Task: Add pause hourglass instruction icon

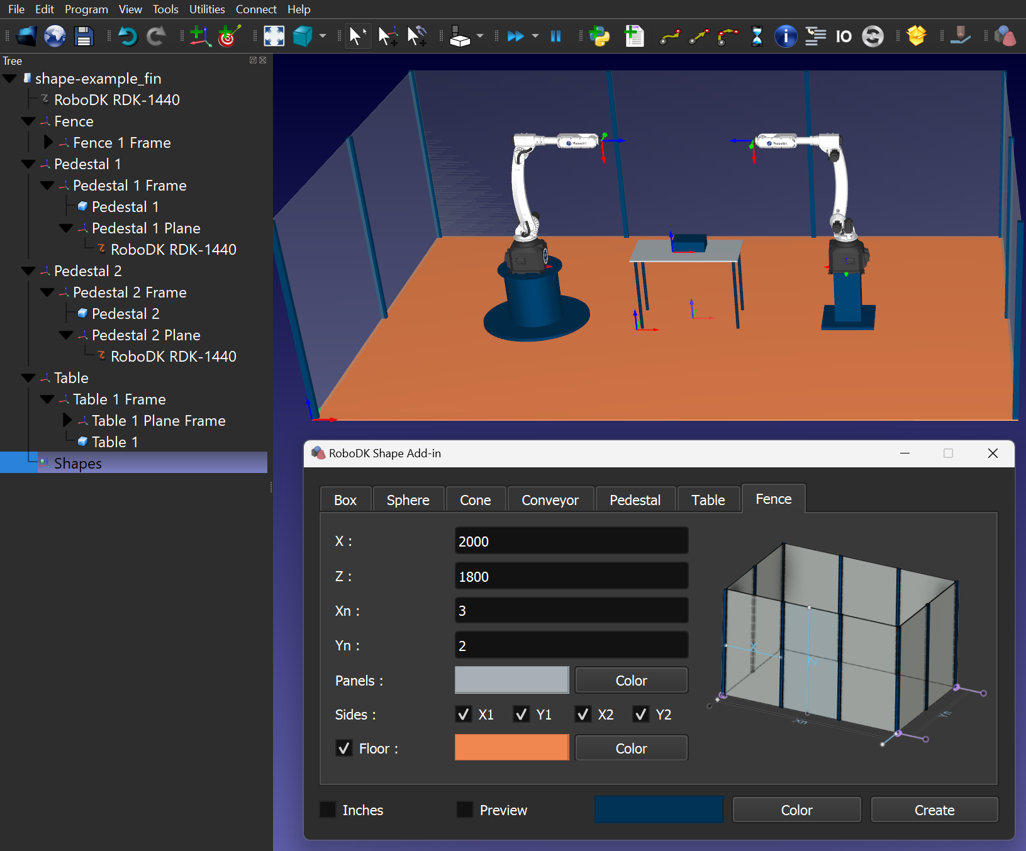Action: point(757,36)
